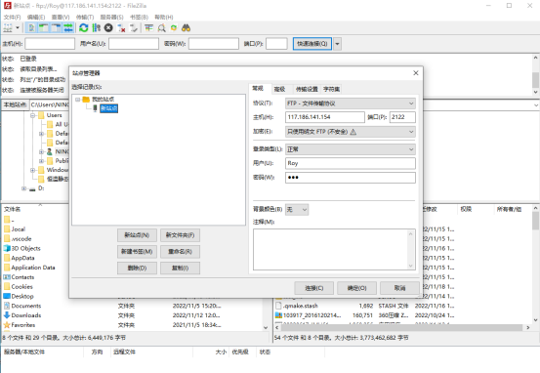This screenshot has width=540, height=373.
Task: Click the reconnect to last server icon
Action: pyautogui.click(x=134, y=28)
